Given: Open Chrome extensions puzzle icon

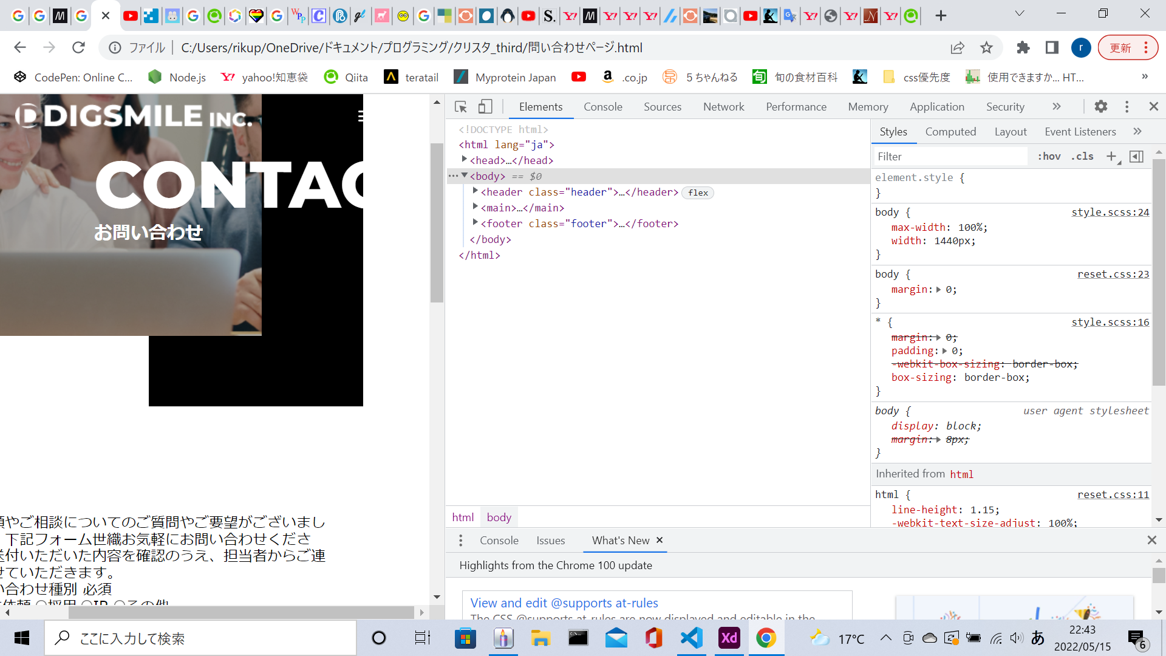Looking at the screenshot, I should [x=1023, y=47].
